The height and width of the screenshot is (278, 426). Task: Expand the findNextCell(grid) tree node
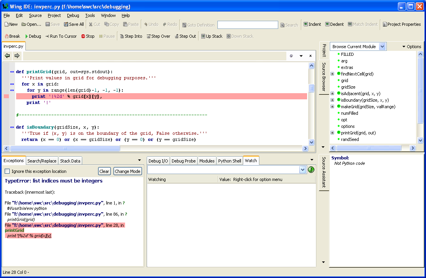click(332, 74)
